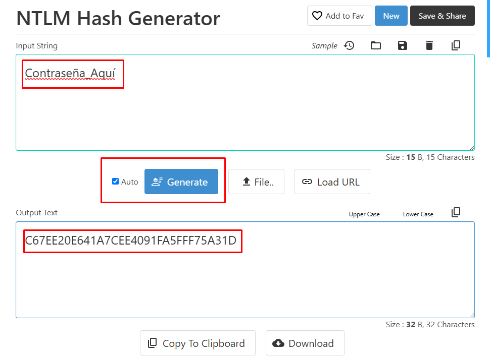Convert output to Upper Case
Screen dimensions: 490x359
coord(364,214)
